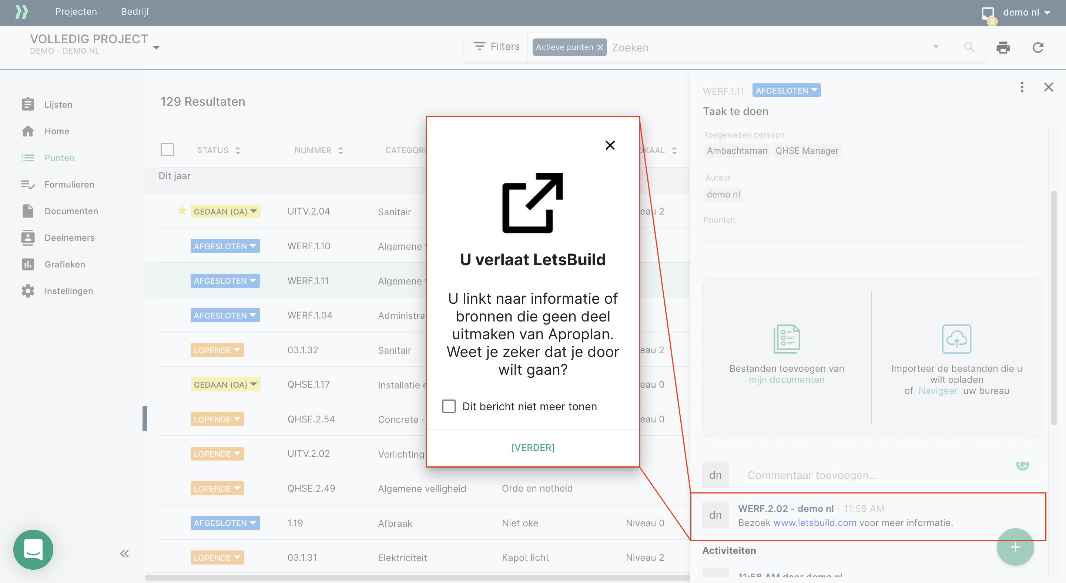
Task: Click the horizontal scrollbar under the table
Action: [417, 577]
